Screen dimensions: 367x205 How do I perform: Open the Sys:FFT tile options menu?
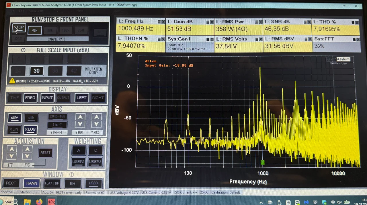353,39
